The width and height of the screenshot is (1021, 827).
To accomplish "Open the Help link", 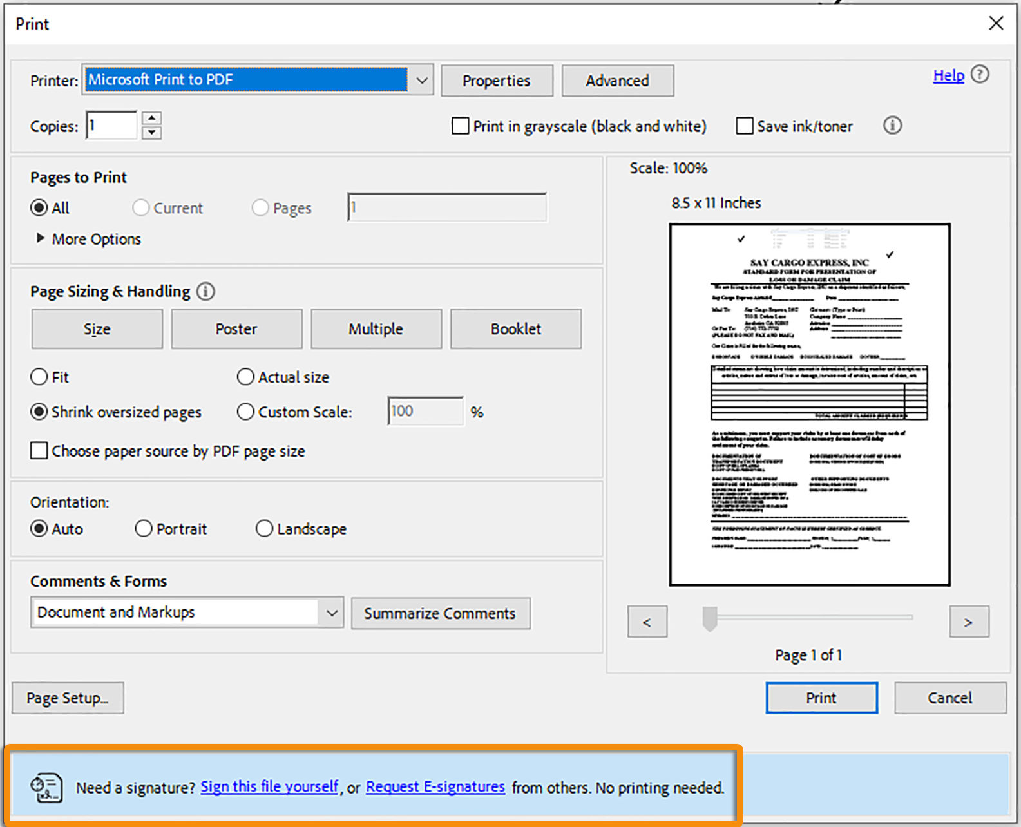I will [949, 75].
